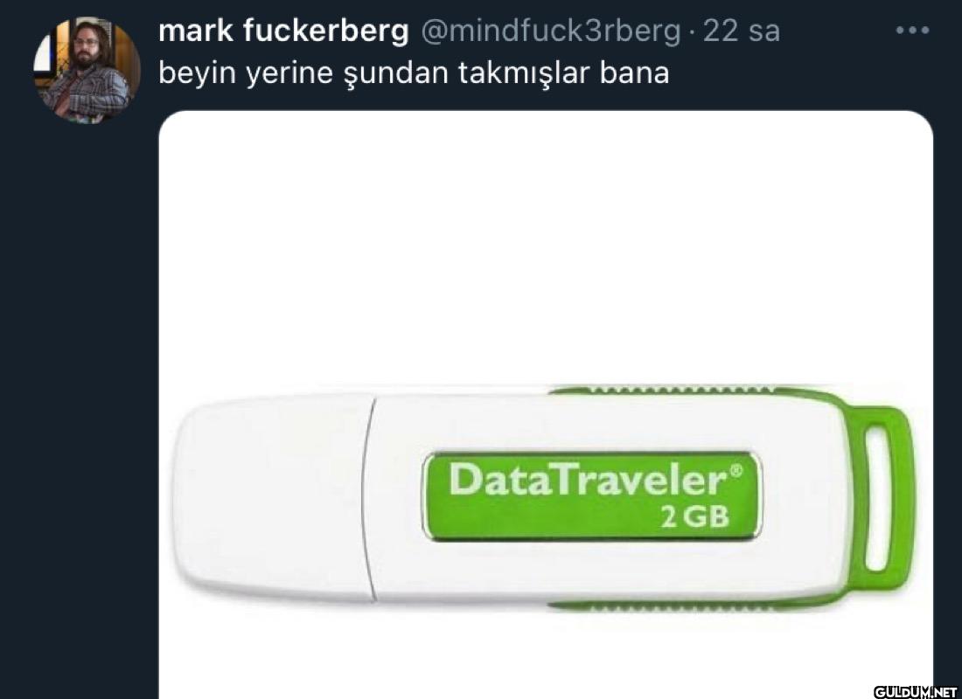Screen dimensions: 962x699
Task: Click the '2 GB' capacity text
Action: (694, 517)
